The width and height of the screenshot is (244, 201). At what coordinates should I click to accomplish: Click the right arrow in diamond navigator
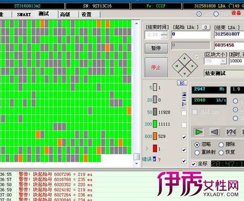193,66
